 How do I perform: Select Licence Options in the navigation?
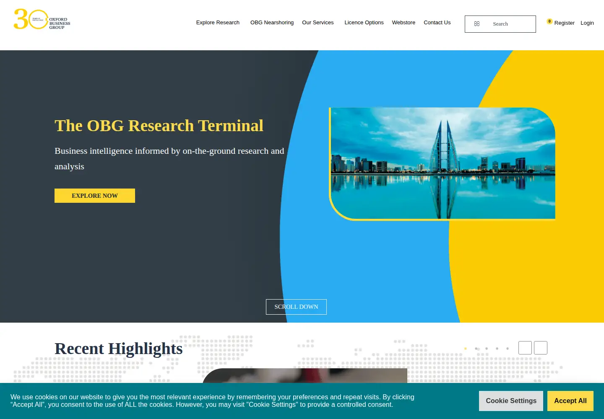click(x=364, y=23)
